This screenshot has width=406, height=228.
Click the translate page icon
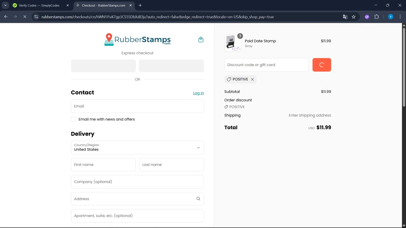(345, 17)
